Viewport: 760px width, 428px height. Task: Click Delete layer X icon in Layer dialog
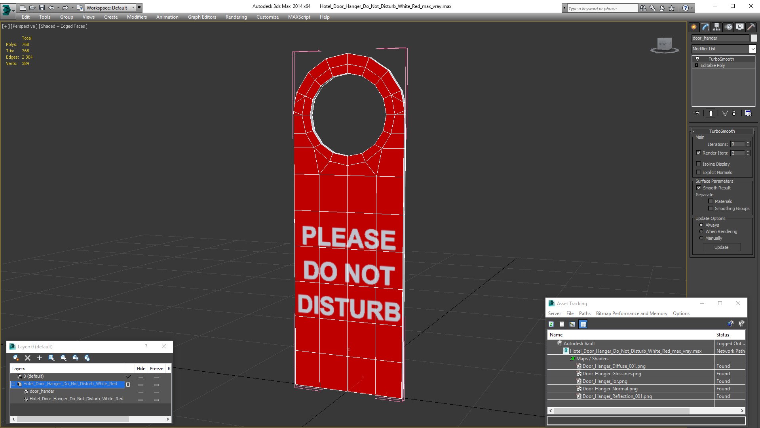click(28, 358)
